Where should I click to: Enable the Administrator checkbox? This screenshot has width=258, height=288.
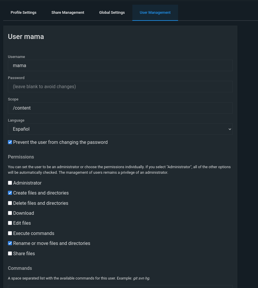tap(10, 183)
